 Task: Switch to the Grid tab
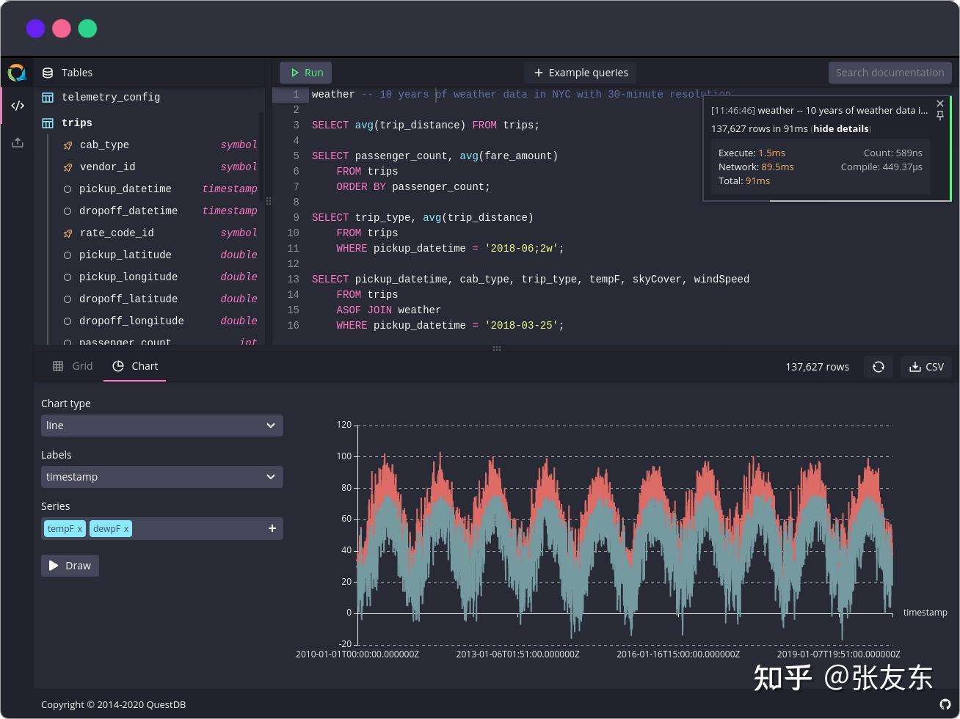[81, 366]
